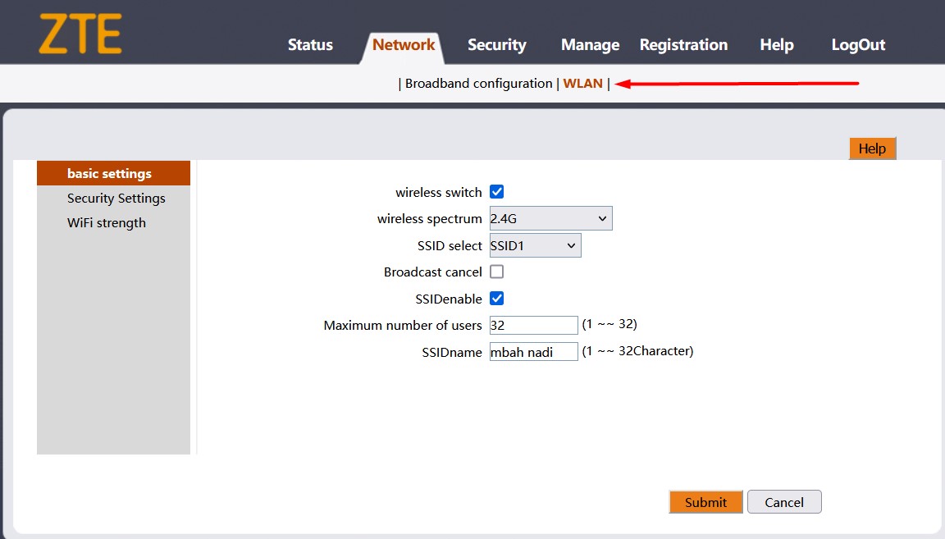Open the Broadband configuration submenu
The width and height of the screenshot is (945, 539).
coord(478,84)
